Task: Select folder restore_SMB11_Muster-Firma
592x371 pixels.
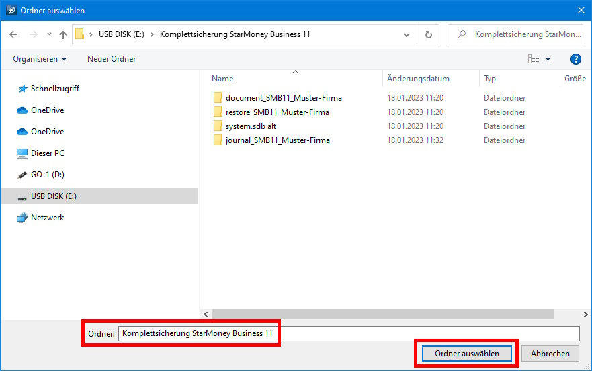Action: click(x=277, y=112)
